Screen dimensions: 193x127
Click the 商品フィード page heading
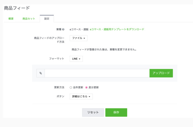[17, 8]
